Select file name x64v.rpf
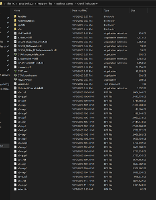Screen dimensions: 156x200 tap(22, 172)
